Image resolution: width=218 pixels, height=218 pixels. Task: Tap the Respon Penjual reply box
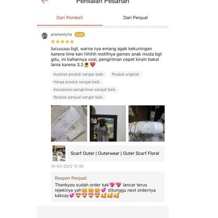coord(108,187)
